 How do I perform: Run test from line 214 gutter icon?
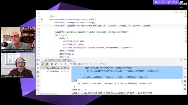42,19
